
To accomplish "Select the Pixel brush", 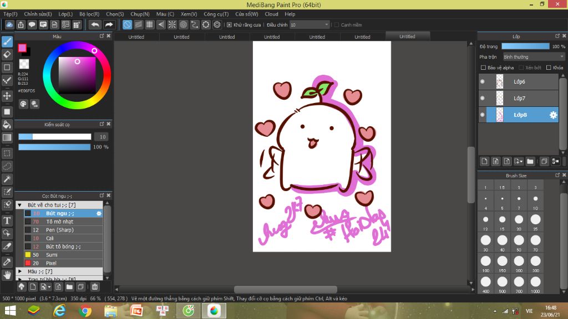I will 63,263.
